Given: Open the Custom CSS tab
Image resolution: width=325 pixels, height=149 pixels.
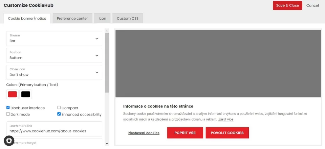Looking at the screenshot, I should coord(128,19).
